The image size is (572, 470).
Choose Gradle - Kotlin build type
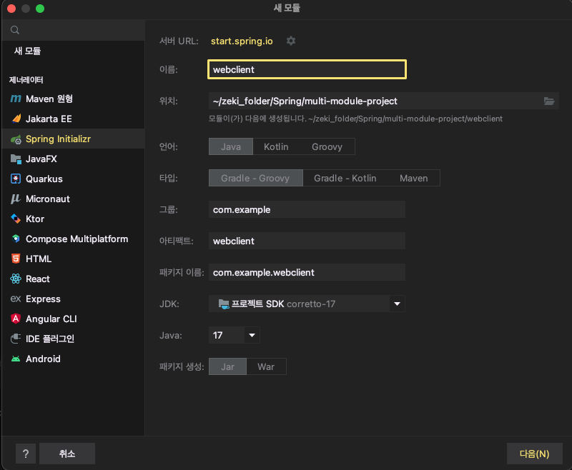point(345,178)
